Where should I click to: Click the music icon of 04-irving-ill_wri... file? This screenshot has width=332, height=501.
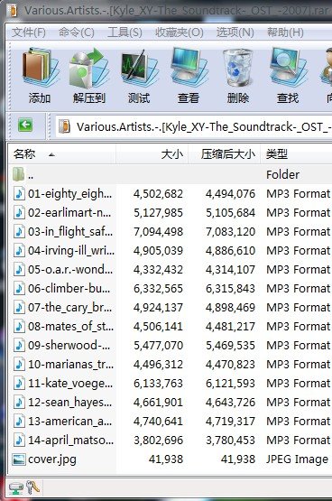(x=19, y=251)
